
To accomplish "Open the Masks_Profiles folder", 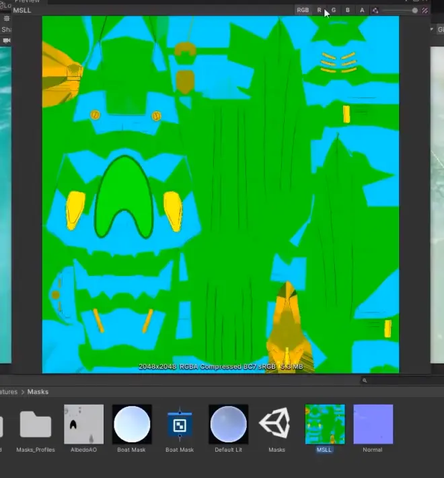I will point(36,424).
